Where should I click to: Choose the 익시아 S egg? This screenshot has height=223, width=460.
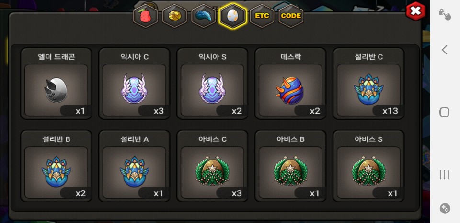click(212, 84)
